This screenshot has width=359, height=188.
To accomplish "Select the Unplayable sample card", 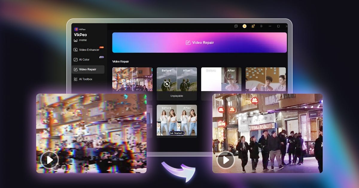I will pos(177,84).
